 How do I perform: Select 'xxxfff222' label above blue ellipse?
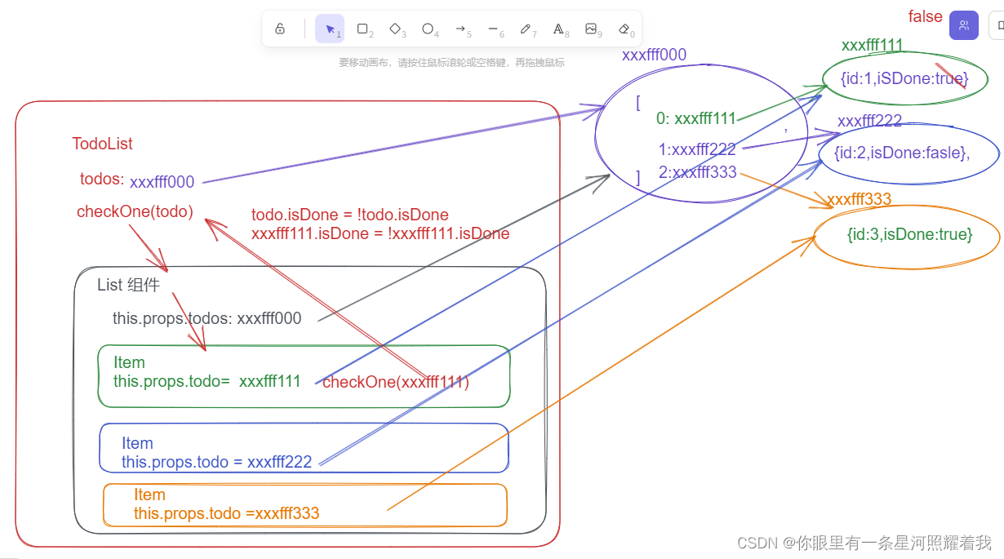click(870, 122)
